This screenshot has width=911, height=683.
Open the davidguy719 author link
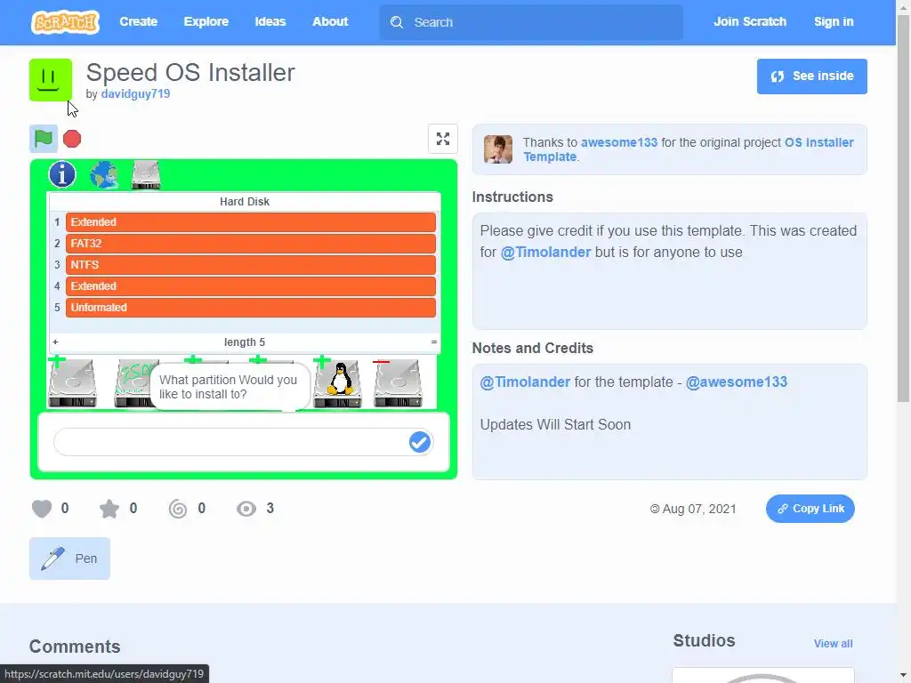pyautogui.click(x=135, y=93)
